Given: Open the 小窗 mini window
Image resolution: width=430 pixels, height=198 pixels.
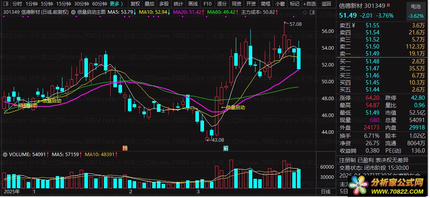Looking at the screenshot, I should coord(280,4).
